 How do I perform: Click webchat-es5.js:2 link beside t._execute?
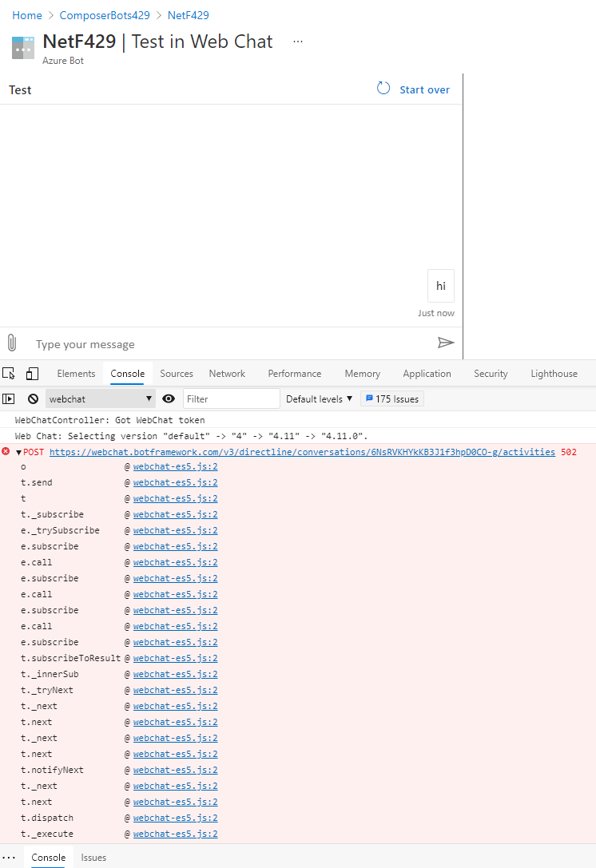point(175,834)
